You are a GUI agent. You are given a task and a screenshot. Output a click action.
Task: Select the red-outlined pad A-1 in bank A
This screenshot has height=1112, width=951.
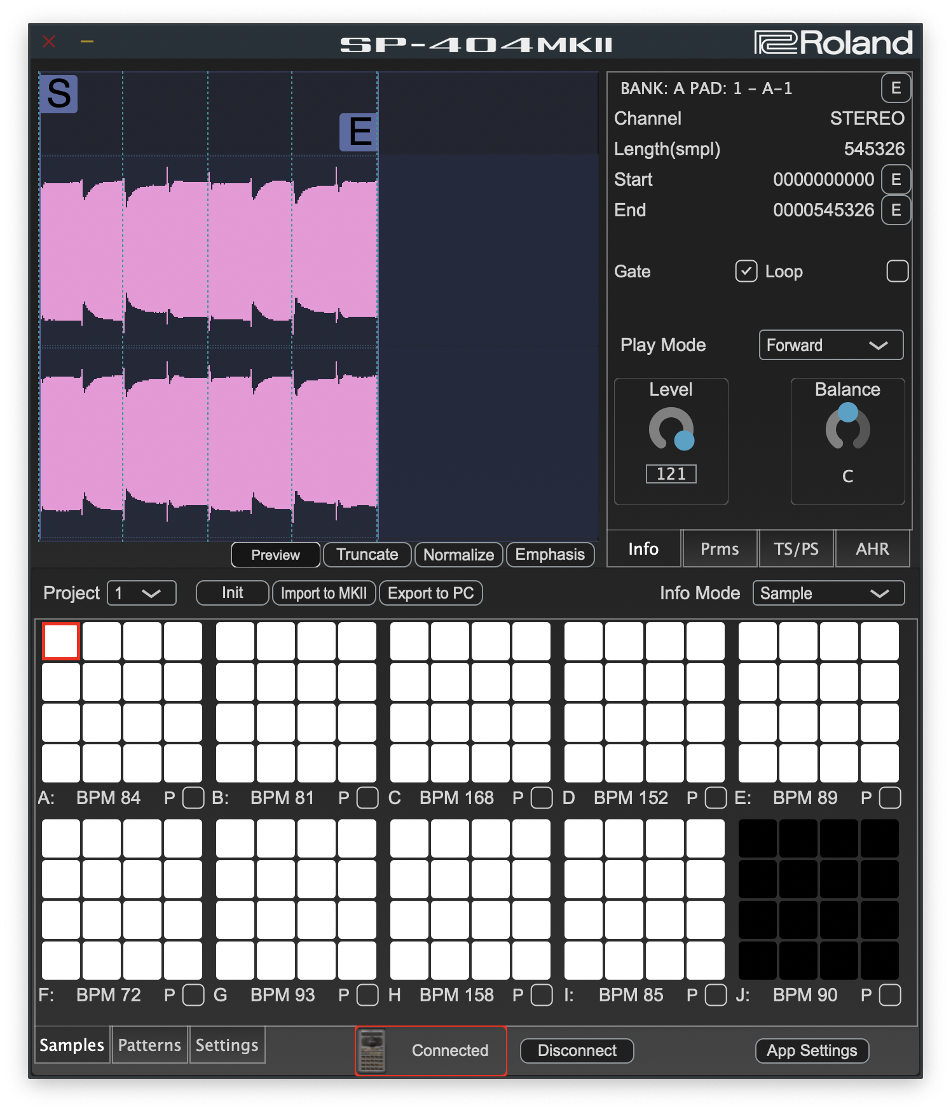pyautogui.click(x=61, y=641)
